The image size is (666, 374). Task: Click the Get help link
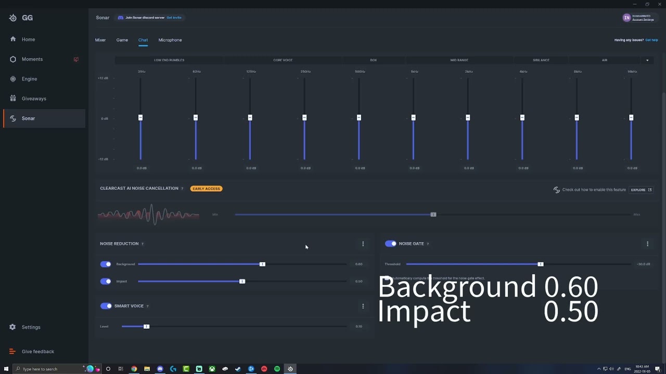tap(651, 40)
